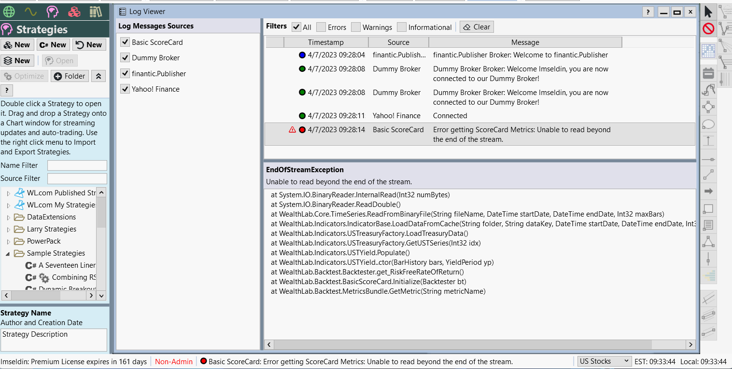Click the red prohibition sign icon

pyautogui.click(x=708, y=29)
